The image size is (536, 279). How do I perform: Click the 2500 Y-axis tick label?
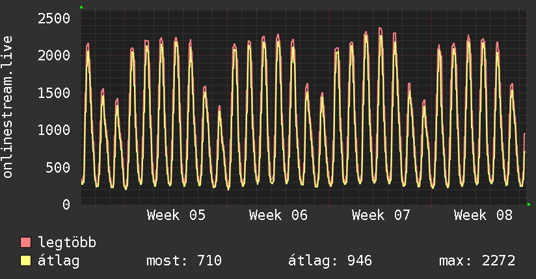[x=53, y=18]
